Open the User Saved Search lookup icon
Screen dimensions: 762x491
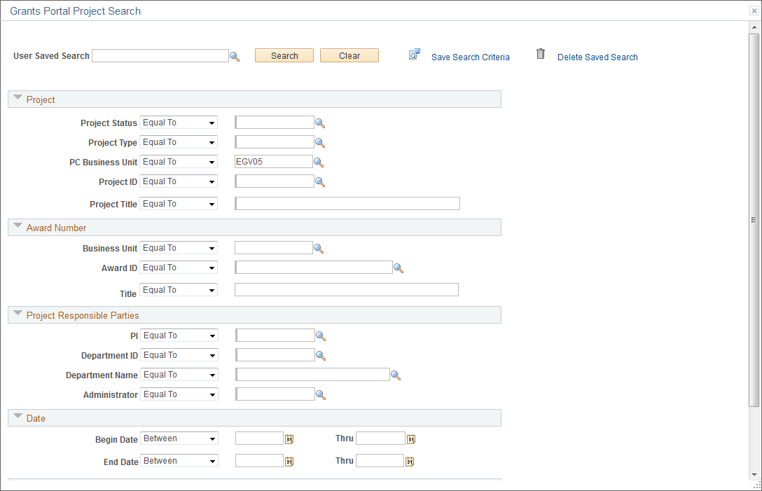point(235,55)
